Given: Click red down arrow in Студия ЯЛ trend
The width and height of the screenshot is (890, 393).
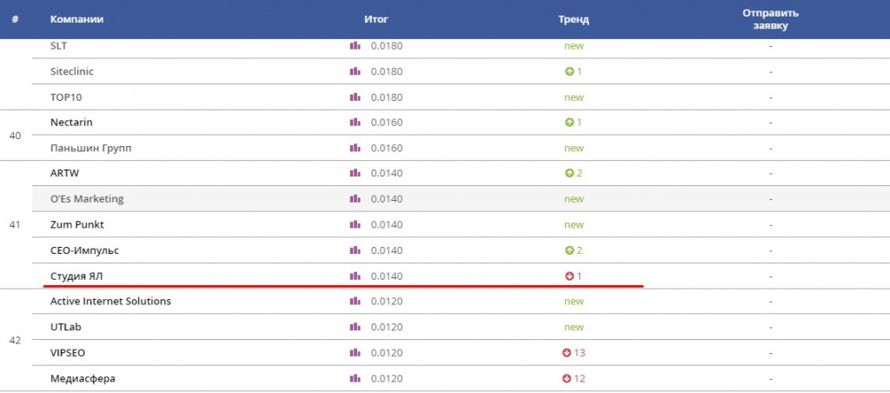Looking at the screenshot, I should 569,276.
